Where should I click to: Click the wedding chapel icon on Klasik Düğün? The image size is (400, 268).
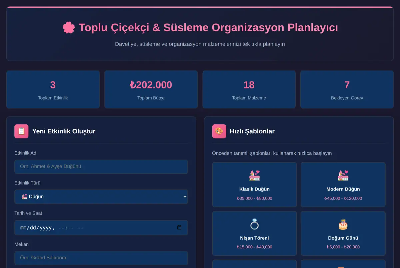pos(254,175)
